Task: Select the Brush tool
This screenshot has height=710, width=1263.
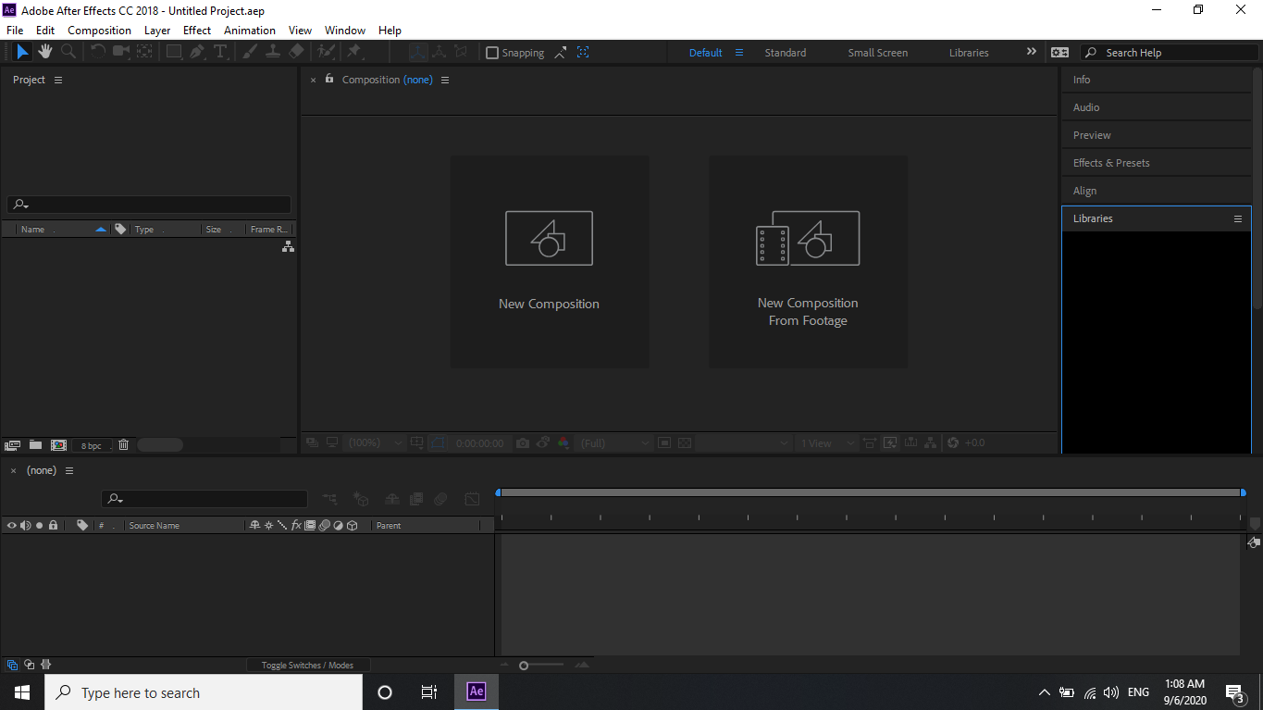Action: 249,52
